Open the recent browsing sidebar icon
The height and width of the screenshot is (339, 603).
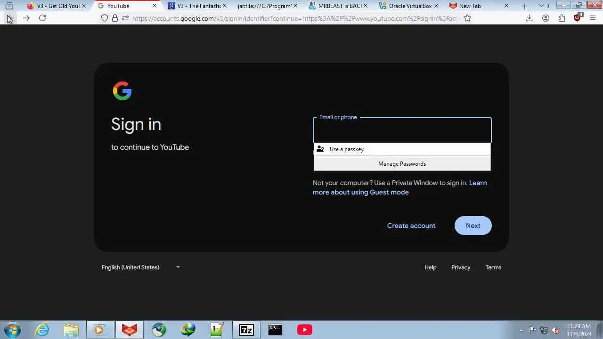(9, 6)
